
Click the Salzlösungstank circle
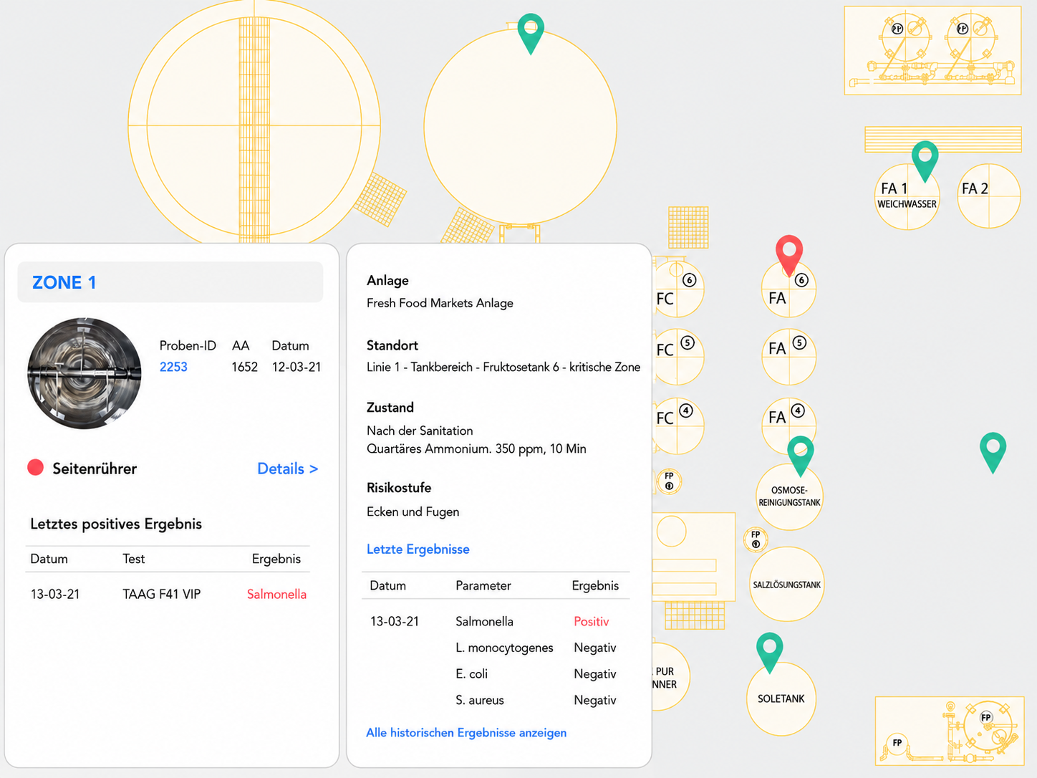click(x=787, y=584)
